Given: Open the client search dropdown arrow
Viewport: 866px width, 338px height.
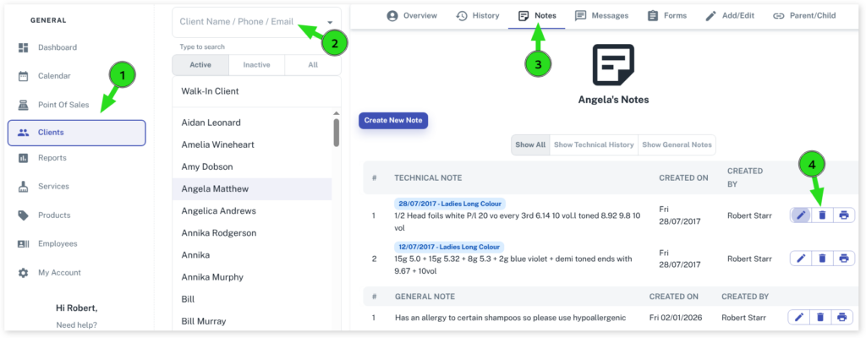Looking at the screenshot, I should coord(329,22).
